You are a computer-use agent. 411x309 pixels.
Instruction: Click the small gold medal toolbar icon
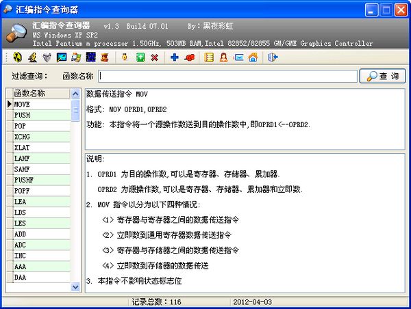[125, 57]
